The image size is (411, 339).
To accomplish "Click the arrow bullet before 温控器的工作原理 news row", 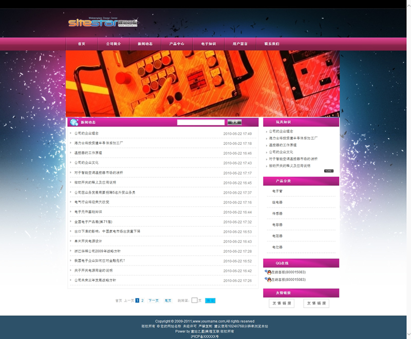I will tap(71, 153).
